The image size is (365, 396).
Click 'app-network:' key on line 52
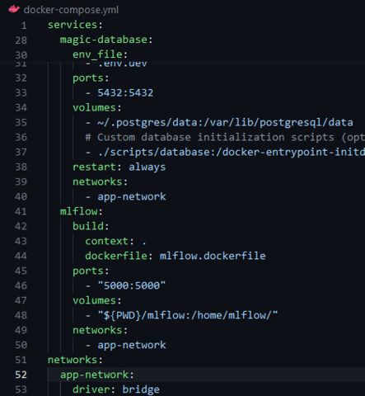(97, 375)
